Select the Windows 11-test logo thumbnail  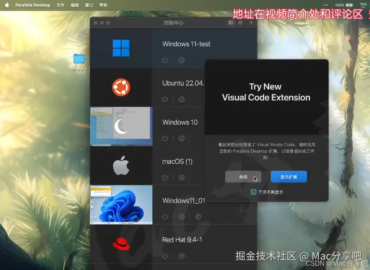point(121,48)
